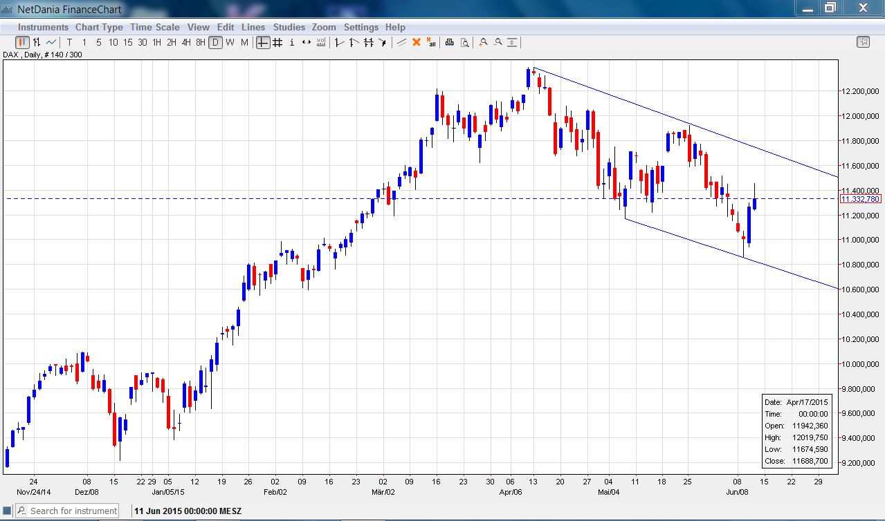Open the Time Scale menu
Screen dimensions: 885x521
(154, 27)
